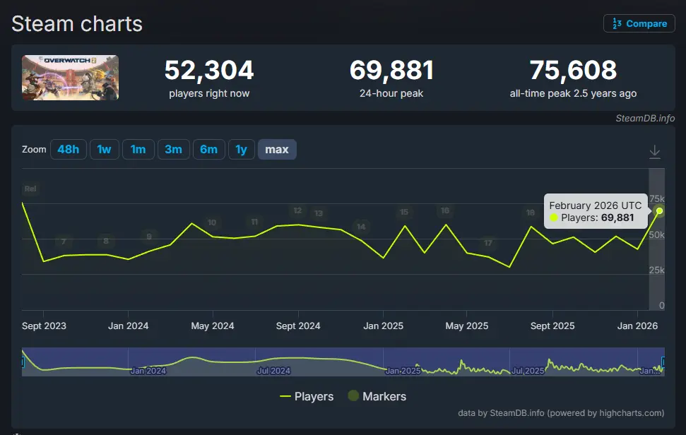Click marker 17 on the chart
This screenshot has width=686, height=435.
pos(488,243)
